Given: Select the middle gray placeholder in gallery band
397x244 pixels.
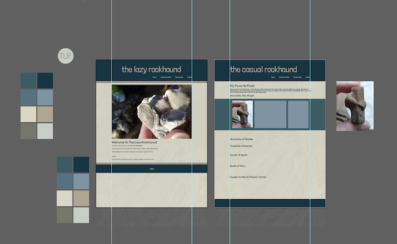Looking at the screenshot, I should [270, 114].
